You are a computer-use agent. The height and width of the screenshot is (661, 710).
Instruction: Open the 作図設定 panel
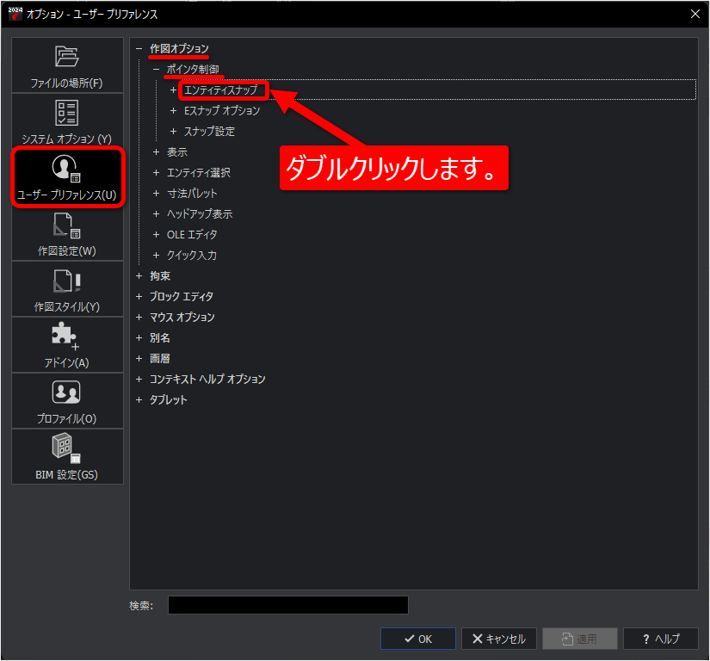tap(67, 232)
